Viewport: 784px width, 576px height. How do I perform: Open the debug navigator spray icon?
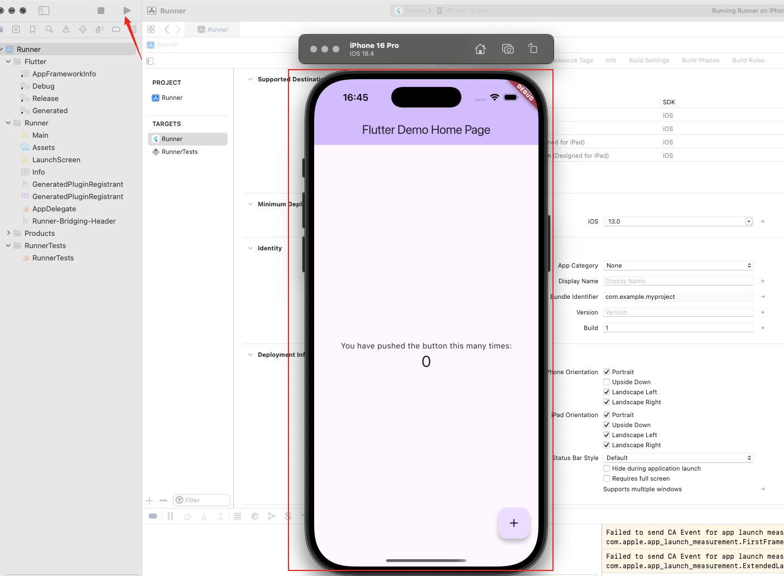99,30
